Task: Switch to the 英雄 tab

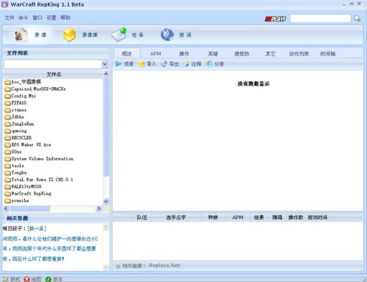Action: [x=213, y=54]
